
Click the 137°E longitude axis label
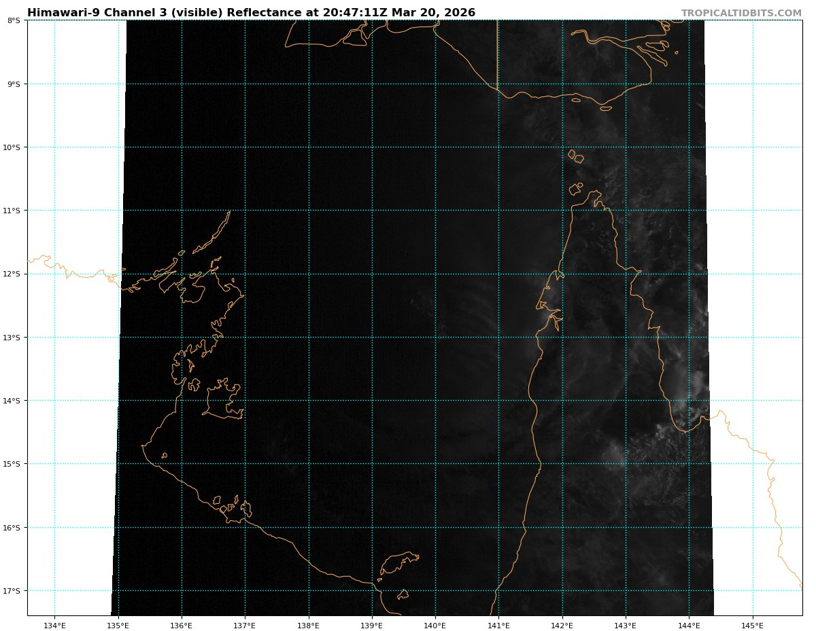click(x=245, y=625)
